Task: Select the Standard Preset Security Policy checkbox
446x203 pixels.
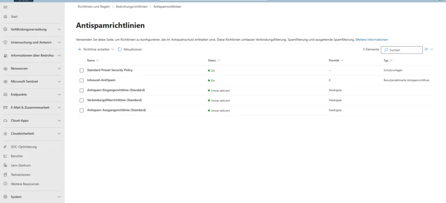Action: (81, 70)
